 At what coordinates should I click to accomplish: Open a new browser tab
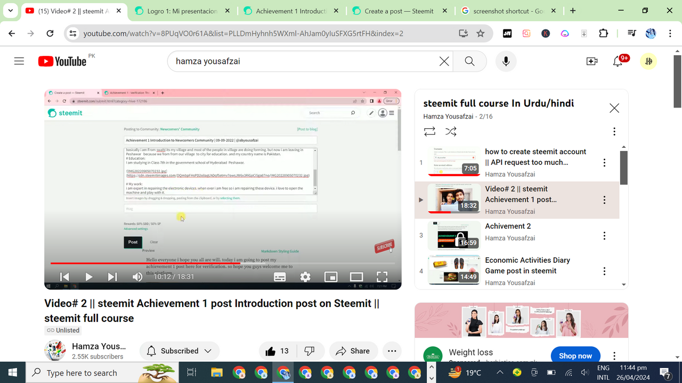tap(573, 11)
